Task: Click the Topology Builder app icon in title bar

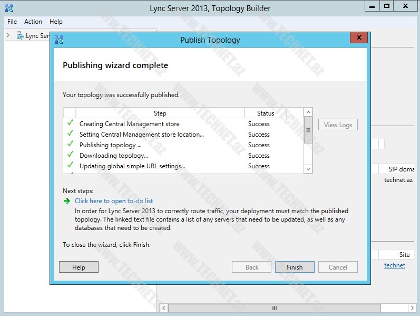Action: 9,8
